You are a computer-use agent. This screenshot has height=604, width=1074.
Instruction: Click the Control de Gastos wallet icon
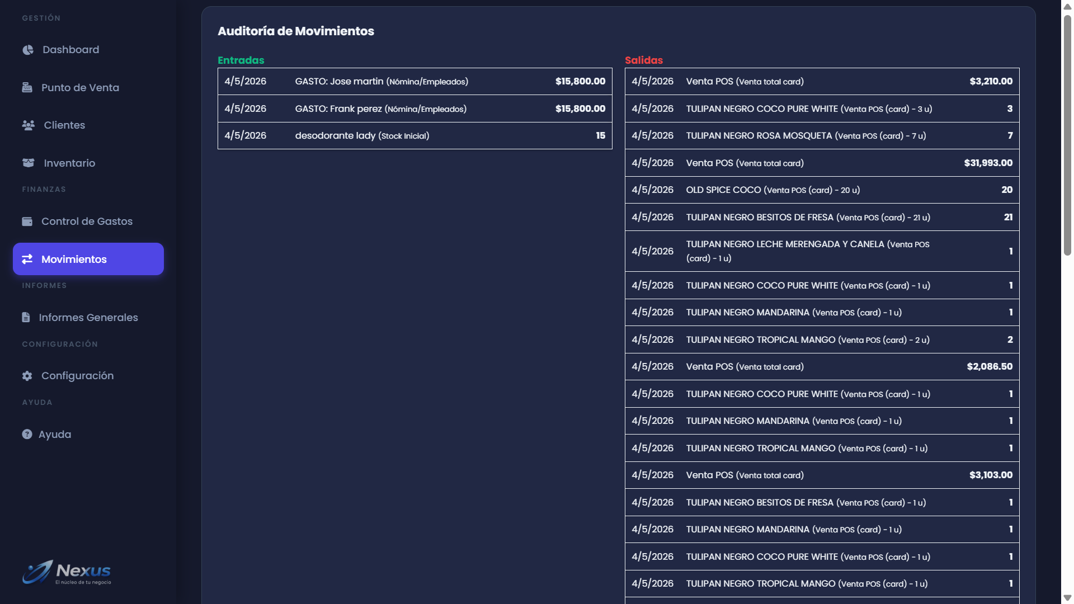pyautogui.click(x=27, y=221)
